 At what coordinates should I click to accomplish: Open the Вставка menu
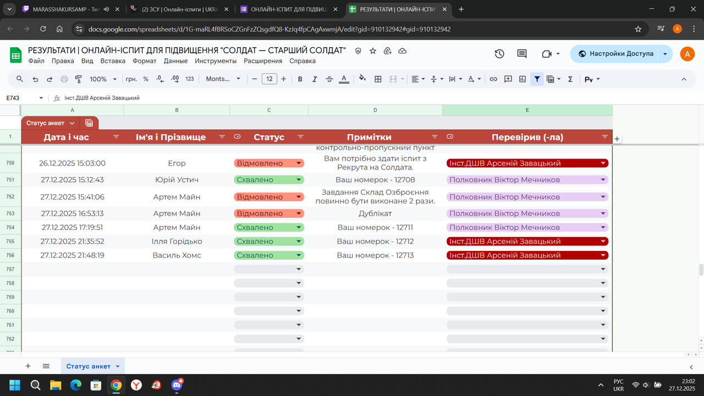click(x=113, y=61)
